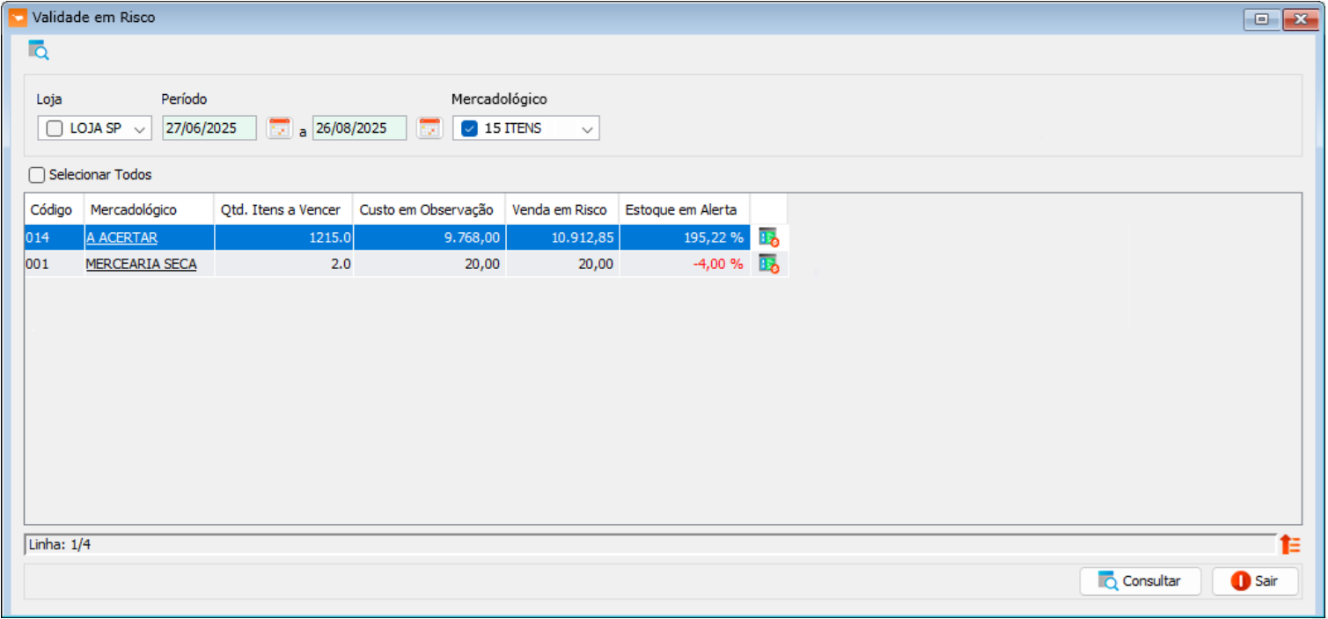Click the application icon in title bar
This screenshot has width=1328, height=619.
17,18
